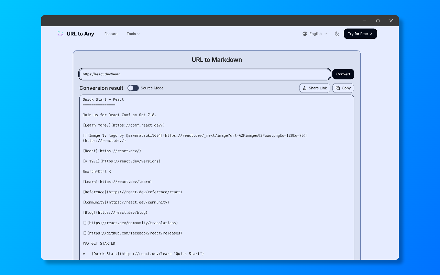Click the 'URL to Markdown' heading

[217, 60]
